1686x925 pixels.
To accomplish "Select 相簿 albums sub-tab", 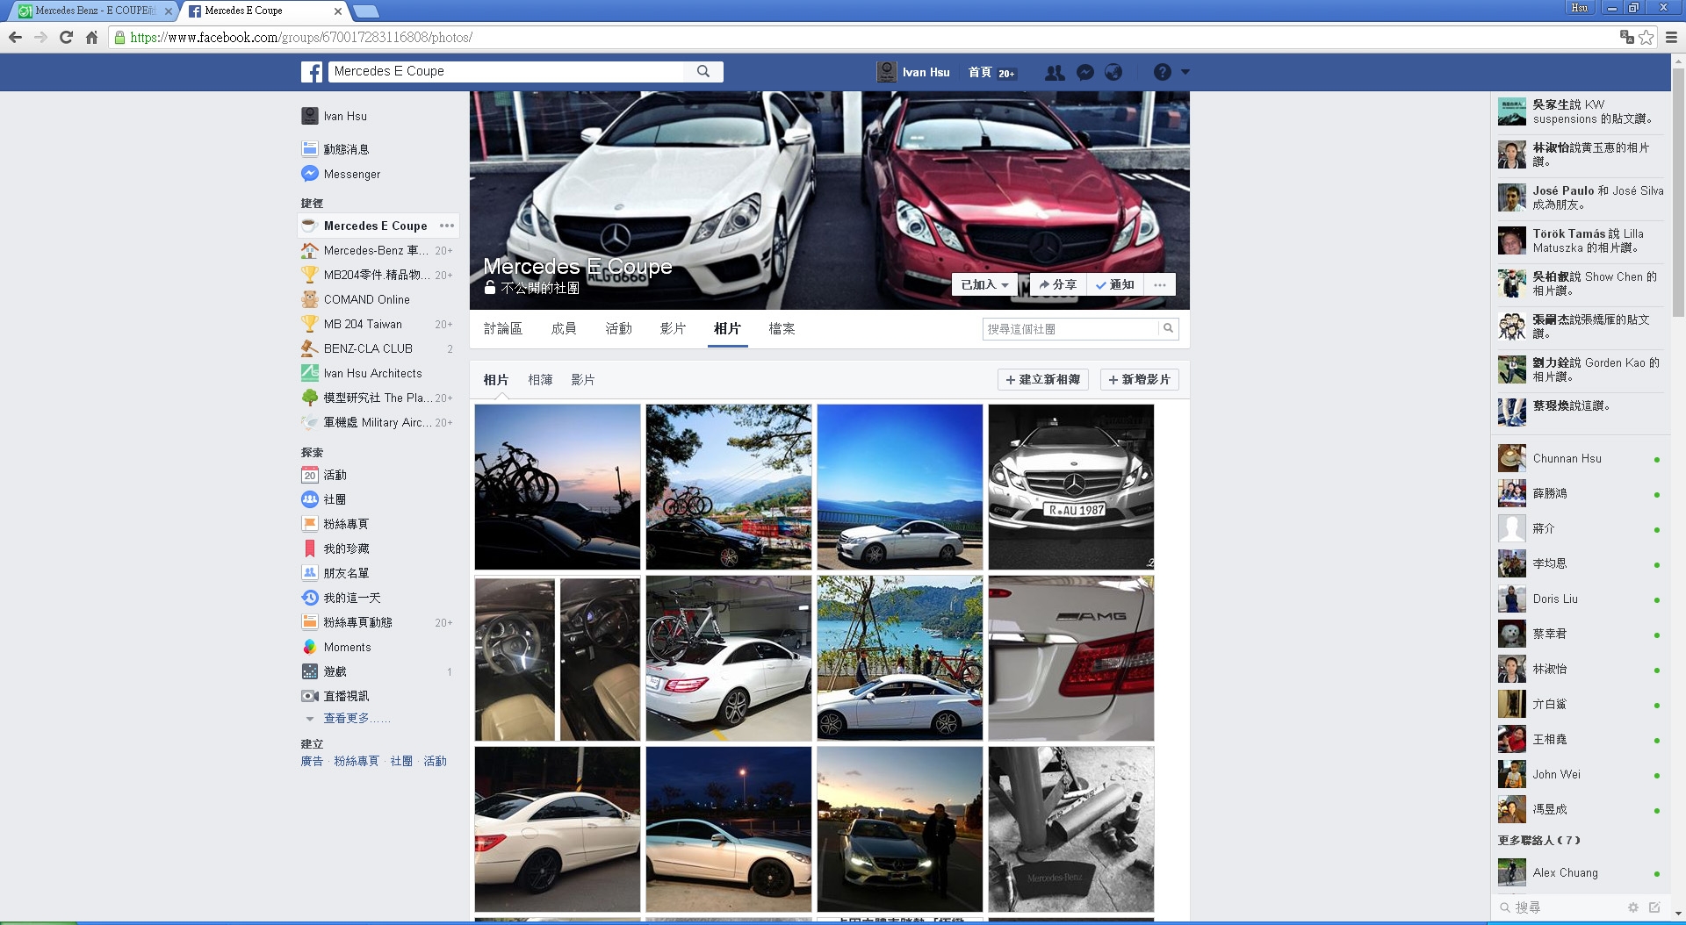I will tap(540, 380).
